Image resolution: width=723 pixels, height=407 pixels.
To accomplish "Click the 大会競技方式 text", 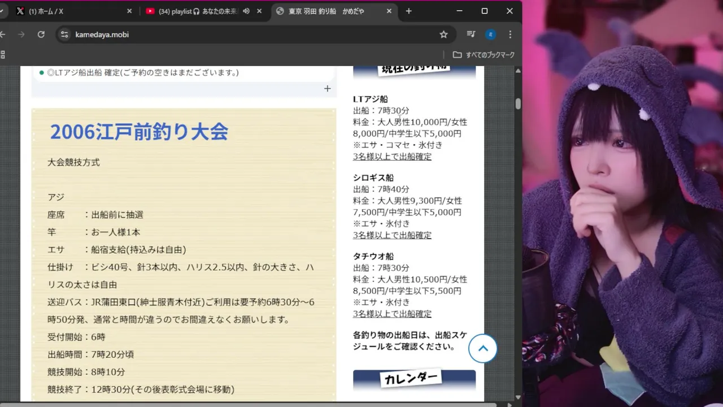I will coord(73,162).
